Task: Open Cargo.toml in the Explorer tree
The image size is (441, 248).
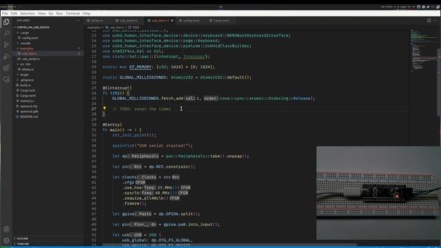Action: (x=28, y=96)
